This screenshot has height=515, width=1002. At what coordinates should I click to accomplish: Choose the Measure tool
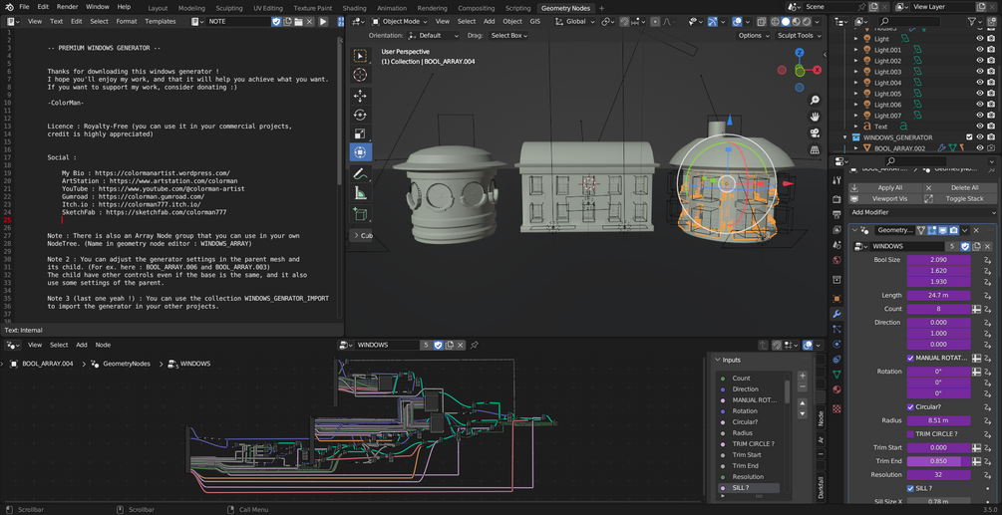pyautogui.click(x=360, y=193)
